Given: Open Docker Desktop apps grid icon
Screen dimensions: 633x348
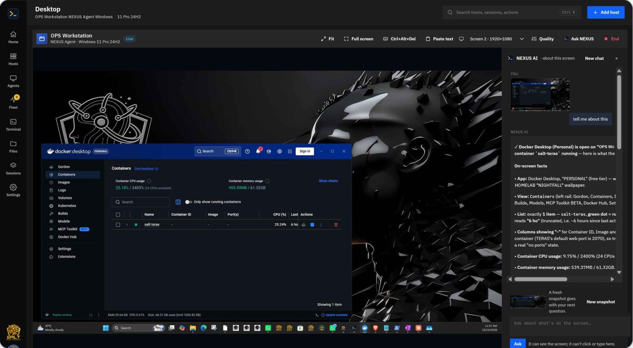Looking at the screenshot, I should [x=290, y=151].
